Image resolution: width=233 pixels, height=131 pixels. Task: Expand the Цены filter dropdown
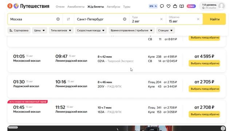[x=39, y=31]
